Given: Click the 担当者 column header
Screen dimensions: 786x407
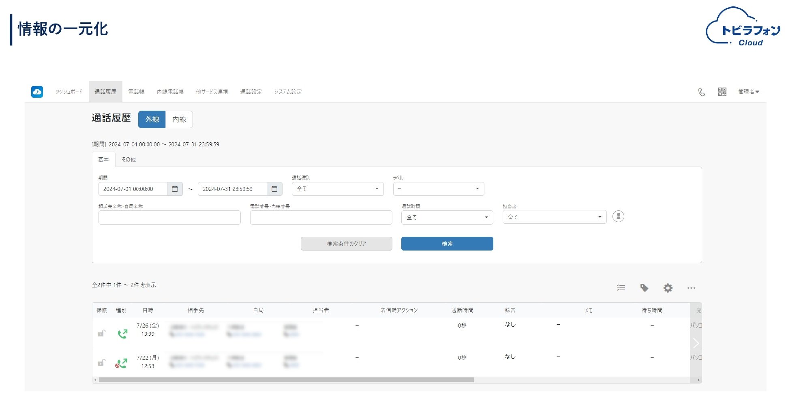Looking at the screenshot, I should tap(321, 310).
